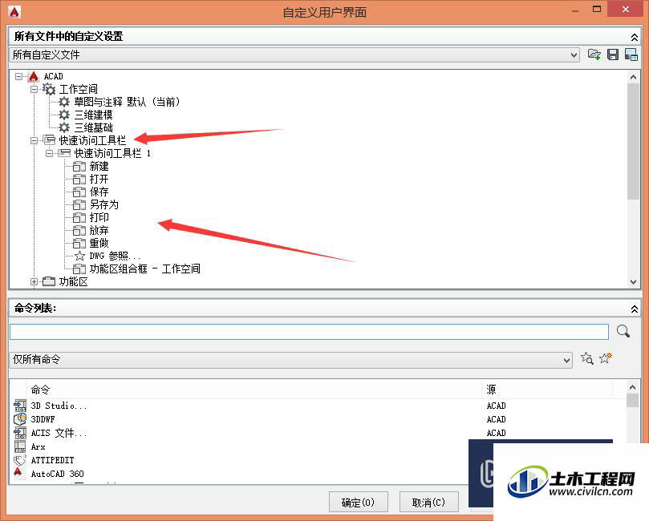Screen dimensions: 649x521
Task: Click the DWG 参照 star icon
Action: click(79, 256)
